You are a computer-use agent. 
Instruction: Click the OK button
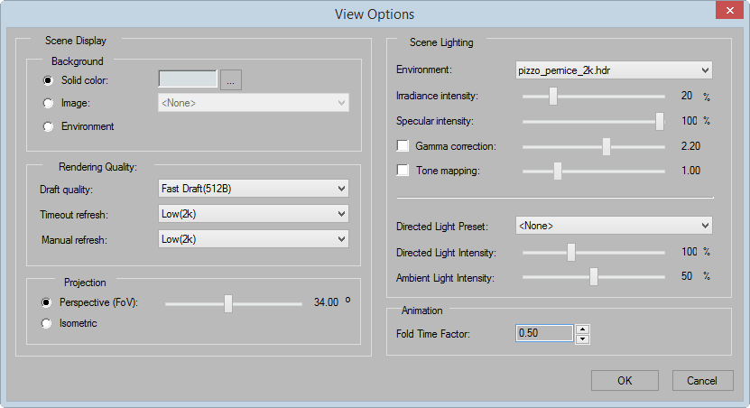coord(625,381)
